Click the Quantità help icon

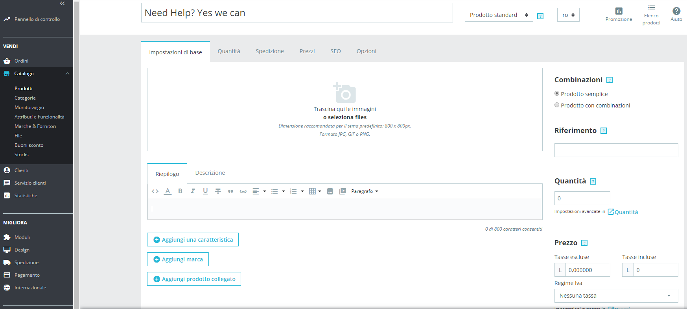[593, 181]
